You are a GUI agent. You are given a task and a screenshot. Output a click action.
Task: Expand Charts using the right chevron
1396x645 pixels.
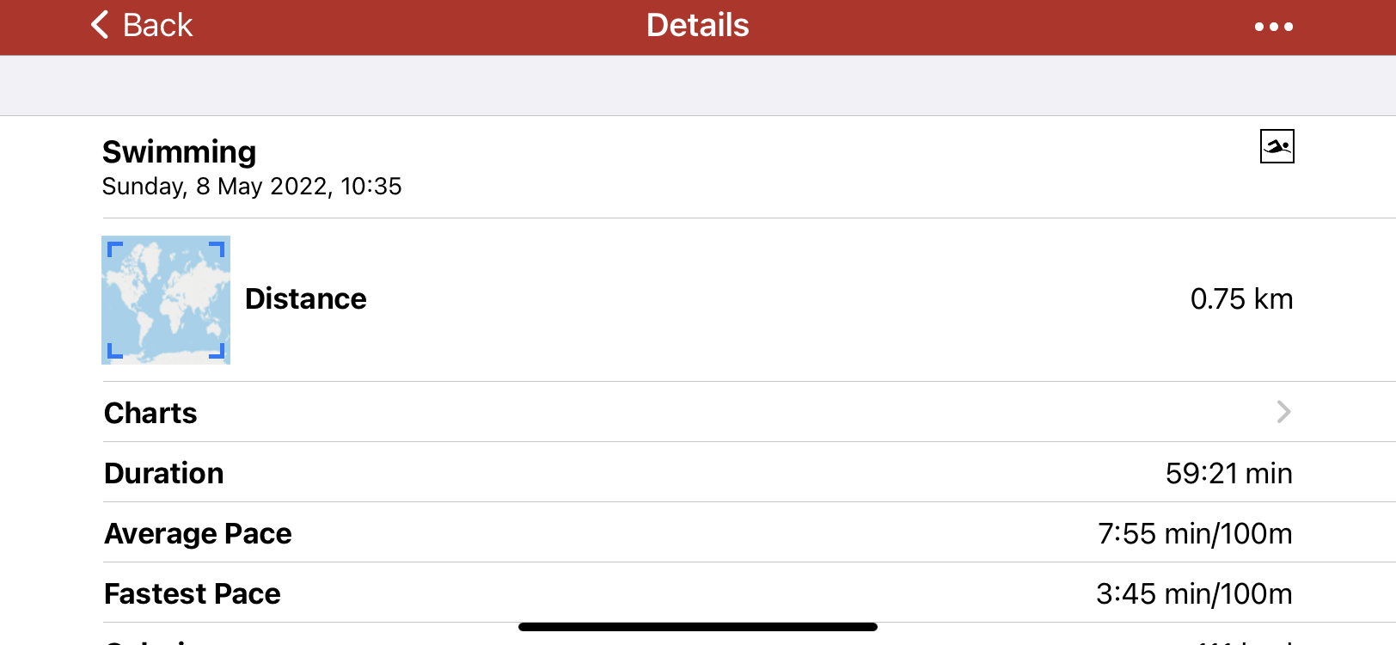click(1283, 412)
